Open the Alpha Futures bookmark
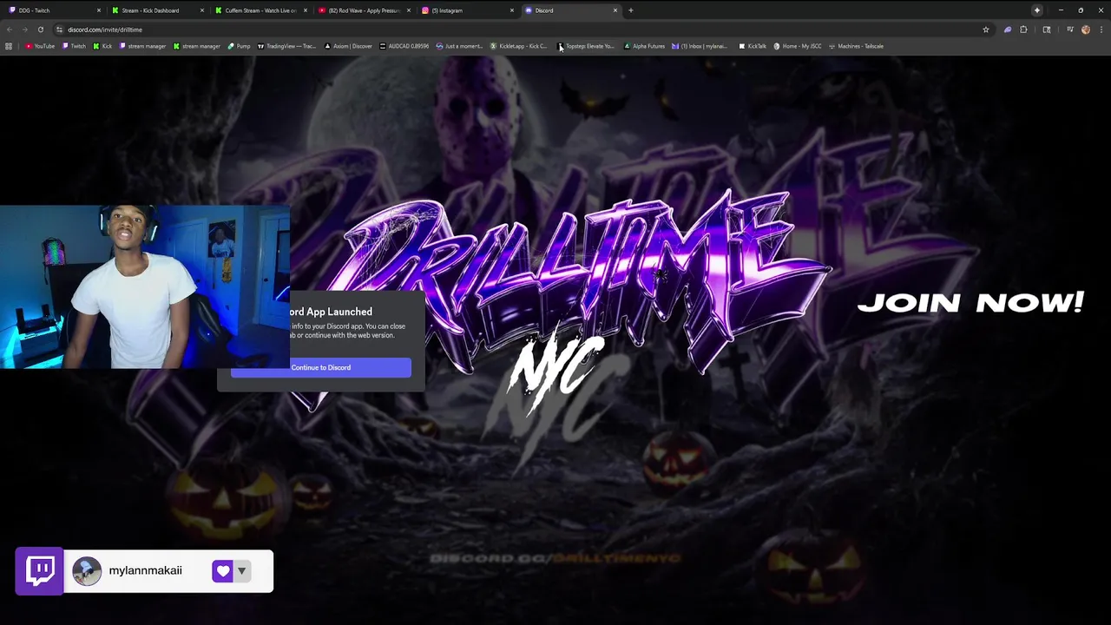The image size is (1111, 625). pyautogui.click(x=645, y=46)
